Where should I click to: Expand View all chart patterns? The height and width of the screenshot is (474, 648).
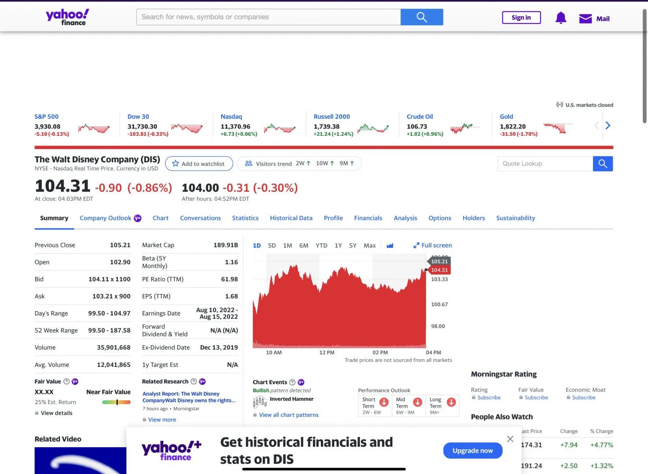(x=288, y=415)
